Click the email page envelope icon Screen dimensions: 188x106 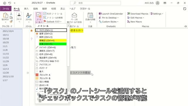pyautogui.click(x=74, y=15)
